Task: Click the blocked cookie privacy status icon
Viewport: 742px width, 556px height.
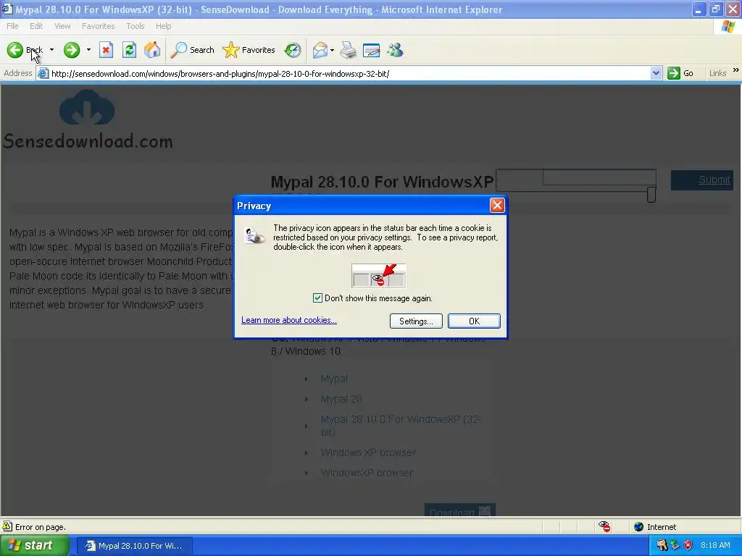Action: click(x=604, y=527)
